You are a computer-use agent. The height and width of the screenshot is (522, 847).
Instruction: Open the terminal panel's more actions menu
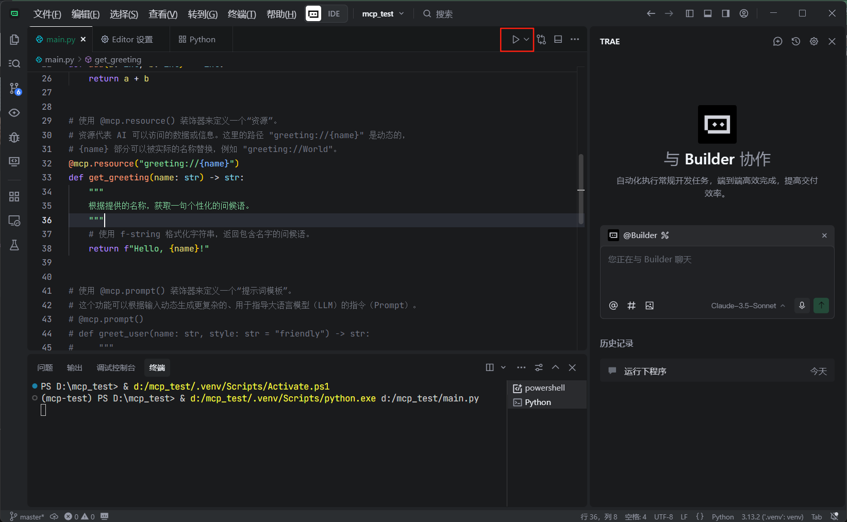(521, 367)
